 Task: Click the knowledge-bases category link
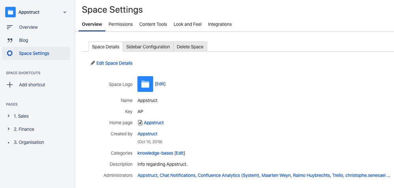(155, 153)
